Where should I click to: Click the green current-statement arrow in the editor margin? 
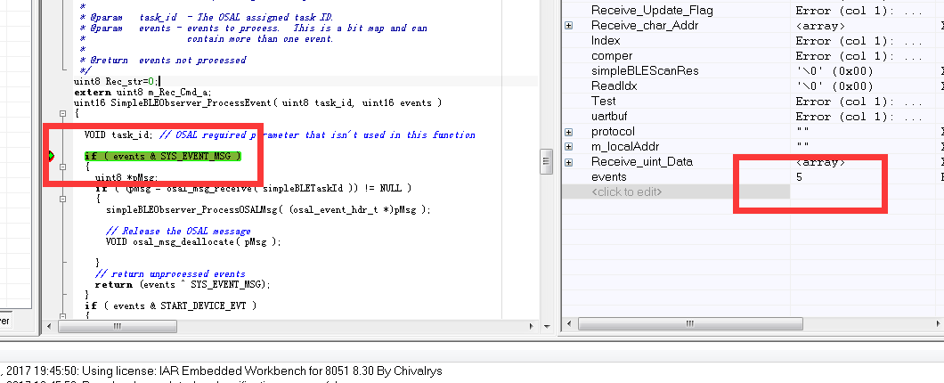(x=51, y=157)
